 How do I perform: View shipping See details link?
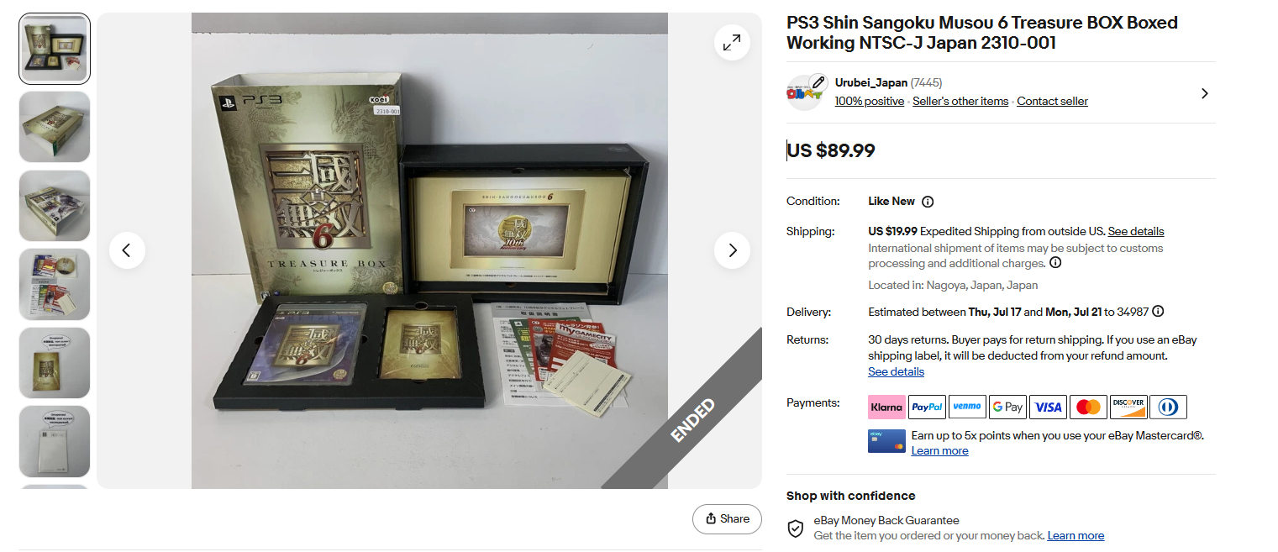tap(1136, 231)
